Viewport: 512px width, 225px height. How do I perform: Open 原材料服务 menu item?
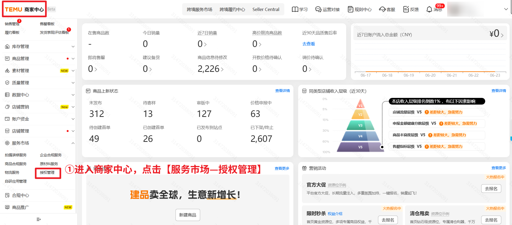49,164
